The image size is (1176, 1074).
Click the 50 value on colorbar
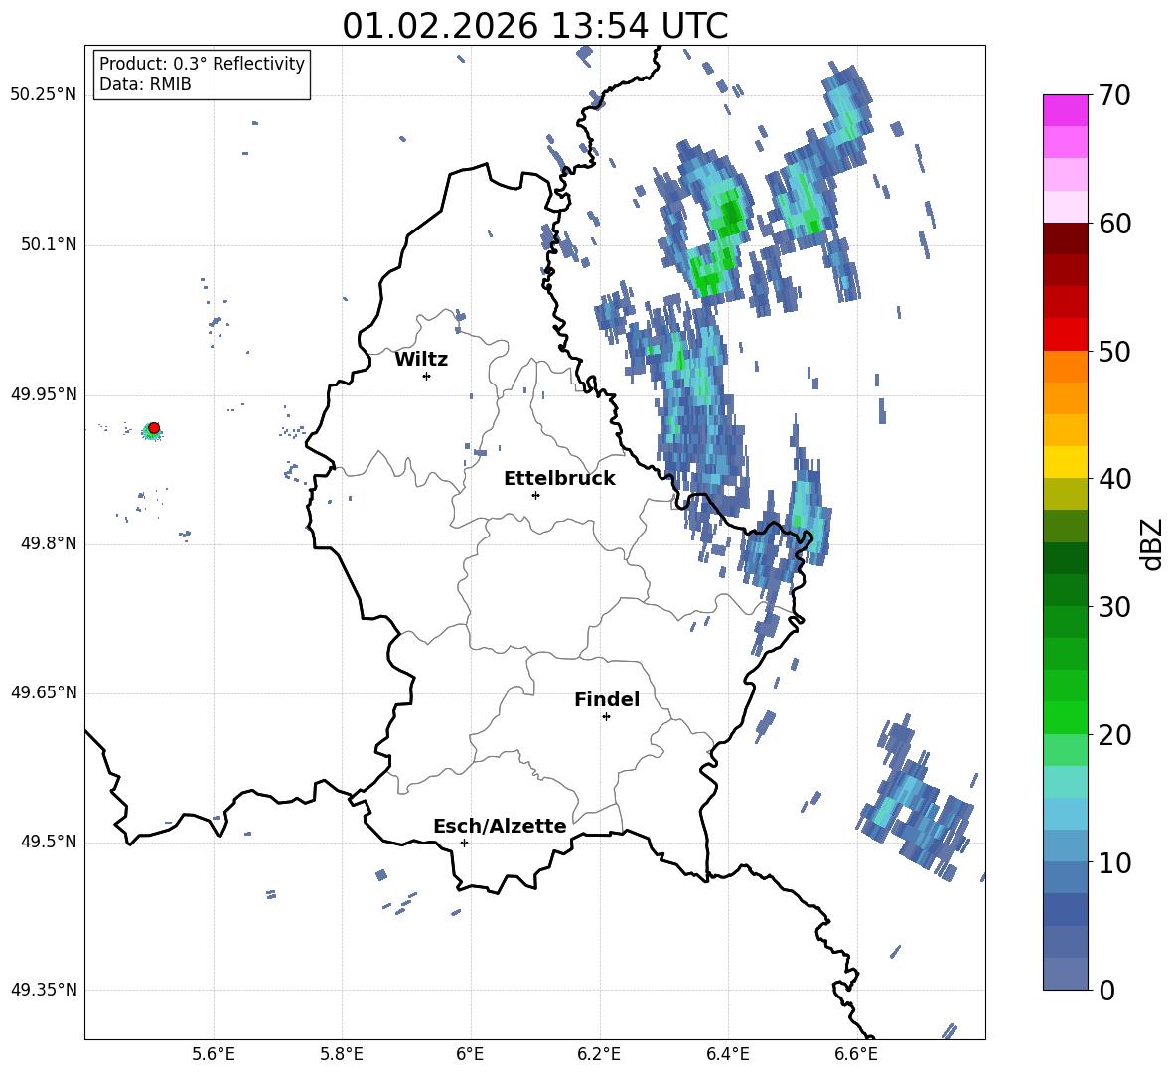pyautogui.click(x=1113, y=352)
